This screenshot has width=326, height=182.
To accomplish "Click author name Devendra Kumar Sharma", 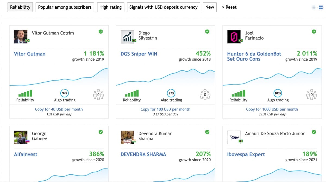I will pos(155,136).
